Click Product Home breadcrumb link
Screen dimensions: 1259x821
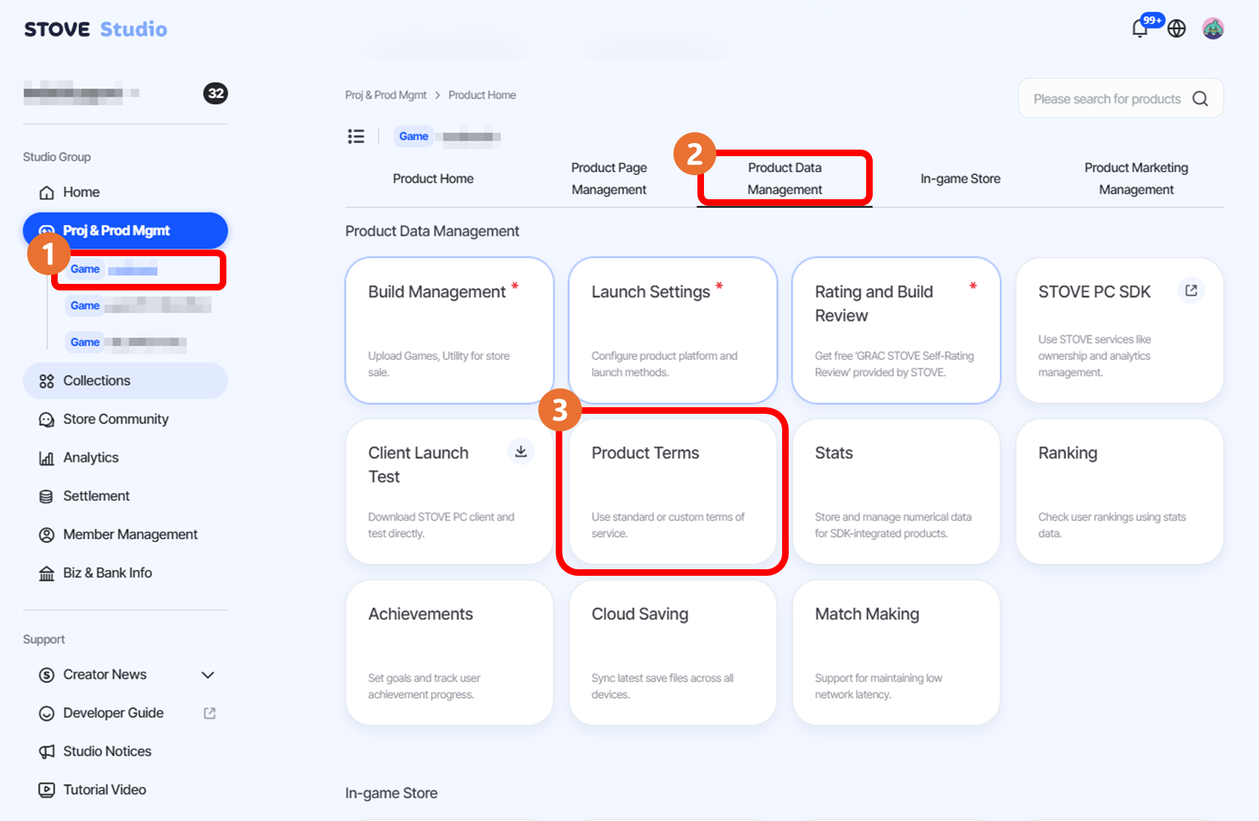pos(482,95)
